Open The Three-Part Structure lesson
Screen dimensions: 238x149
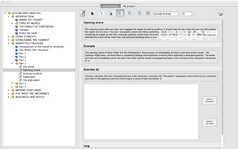(x=34, y=50)
